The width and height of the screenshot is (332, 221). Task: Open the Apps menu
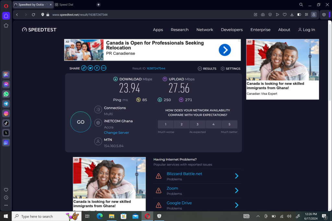pos(158,30)
